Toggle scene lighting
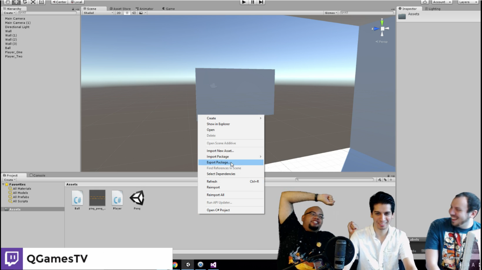This screenshot has width=482, height=270. coord(127,13)
